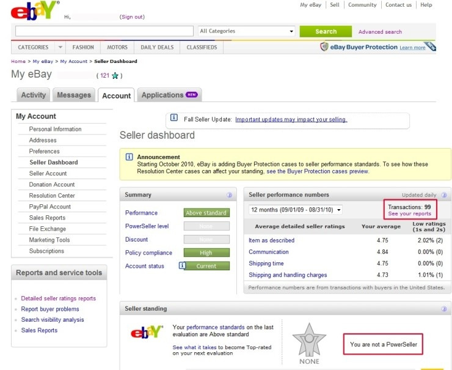Click the search text input field

[x=104, y=31]
